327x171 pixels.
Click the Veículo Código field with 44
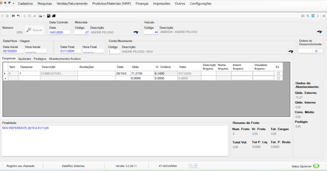coord(151,32)
